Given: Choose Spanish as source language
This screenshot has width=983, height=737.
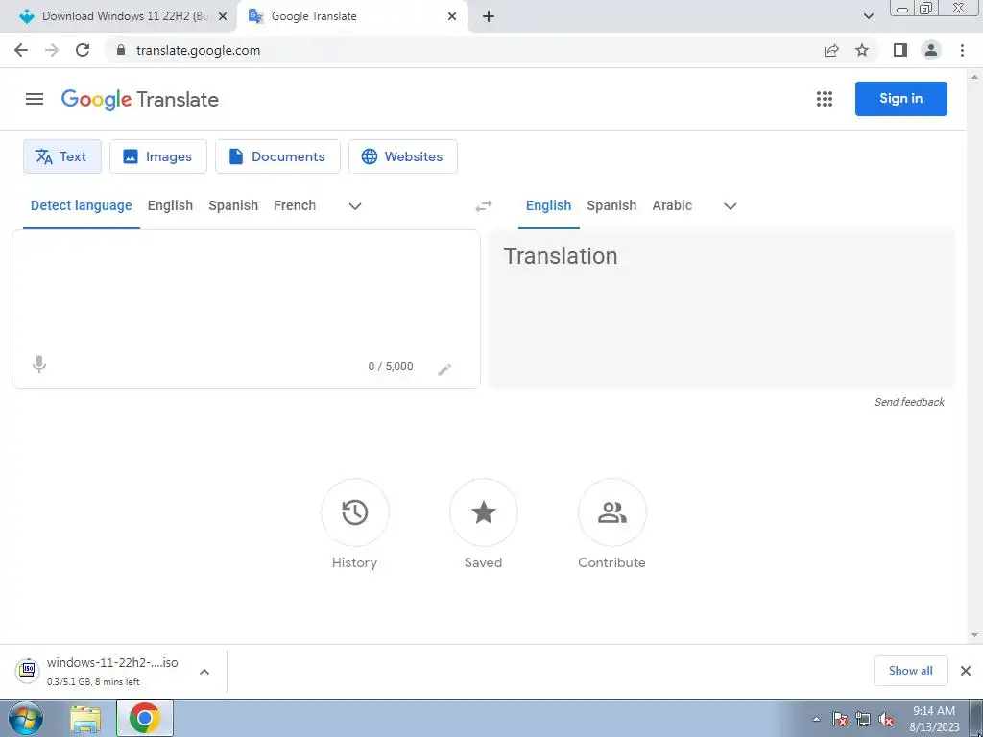Looking at the screenshot, I should click(233, 205).
